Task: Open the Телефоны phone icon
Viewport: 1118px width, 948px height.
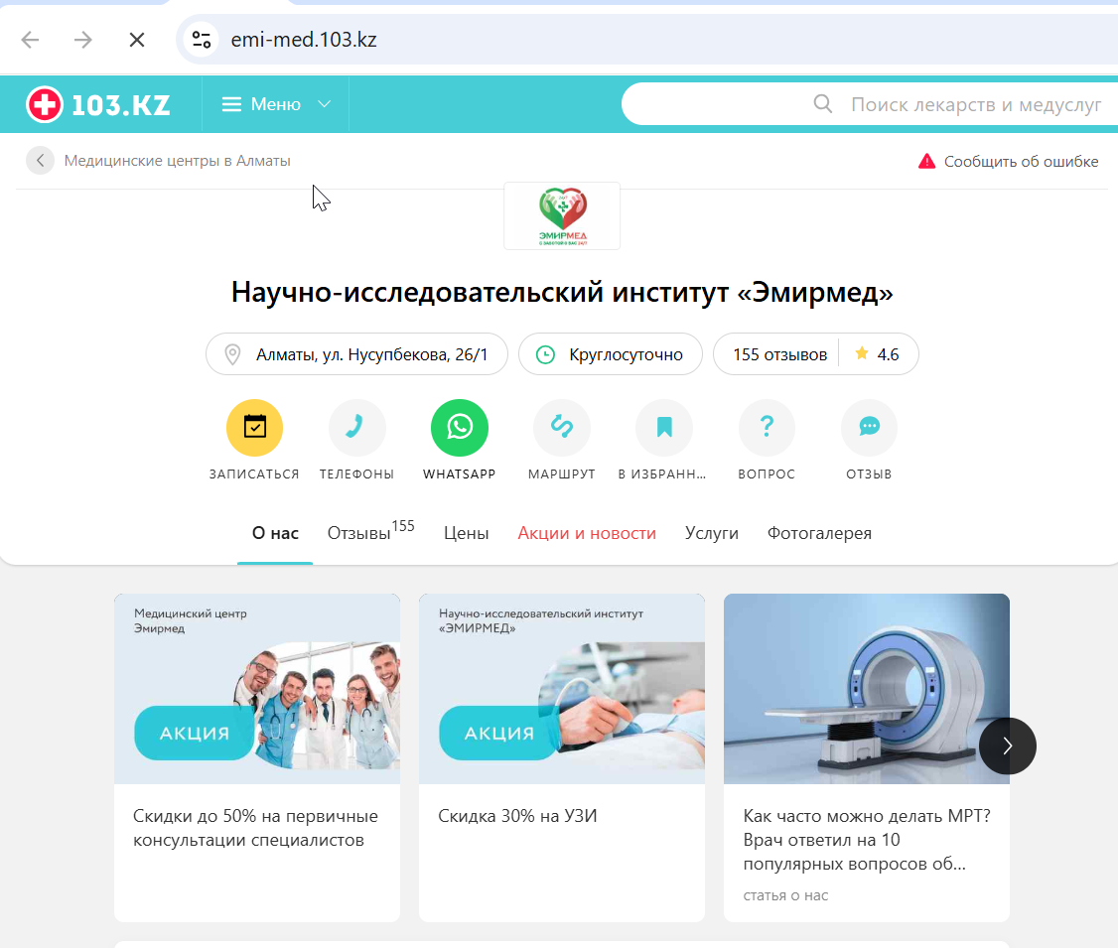Action: coord(357,428)
